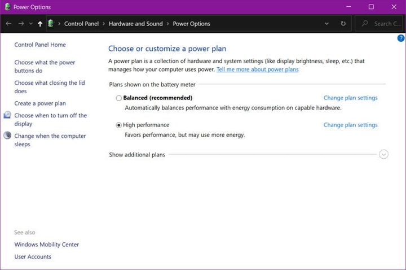406x270 pixels.
Task: Open Help with the question mark icon
Action: 401,38
